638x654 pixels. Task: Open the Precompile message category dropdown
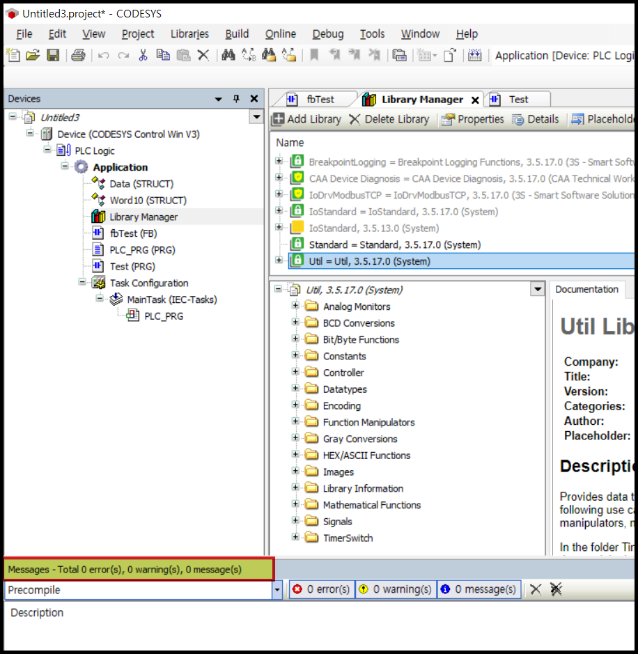click(x=277, y=590)
